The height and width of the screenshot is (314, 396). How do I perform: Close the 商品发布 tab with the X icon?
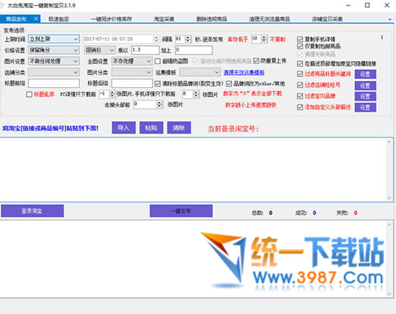(36, 19)
